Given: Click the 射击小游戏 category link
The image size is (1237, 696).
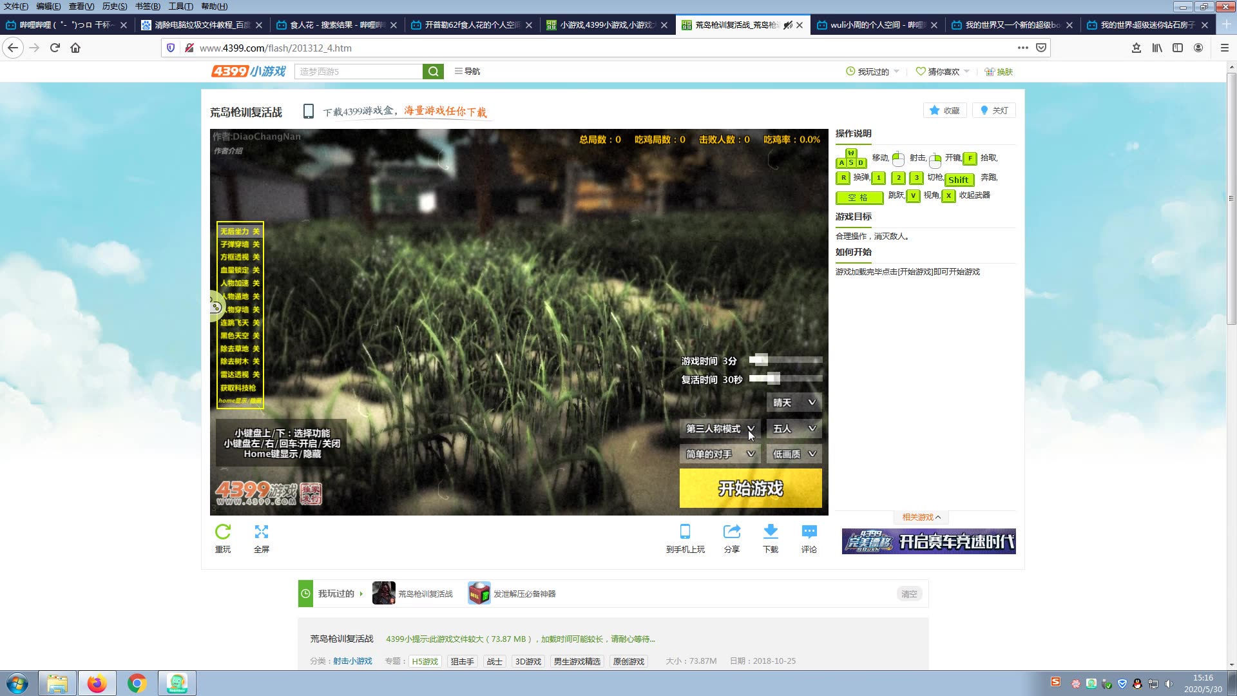Looking at the screenshot, I should tap(352, 661).
